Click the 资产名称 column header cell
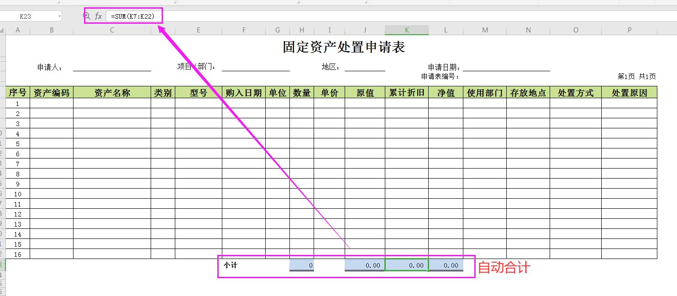677x296 pixels. (112, 92)
